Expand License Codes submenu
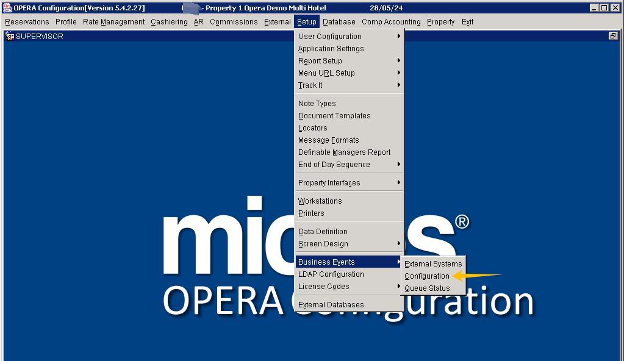The height and width of the screenshot is (361, 624). click(350, 287)
